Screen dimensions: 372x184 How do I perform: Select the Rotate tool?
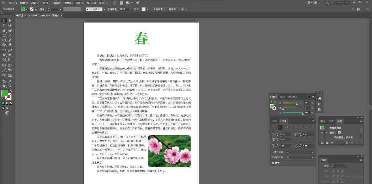pos(4,50)
